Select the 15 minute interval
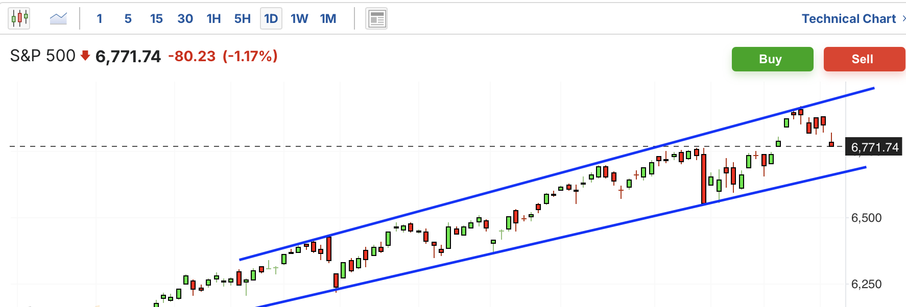The image size is (906, 307). pyautogui.click(x=156, y=19)
